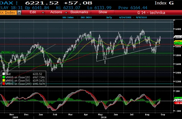Click the end date 9/9/2010
This screenshot has height=119, width=182.
[x=141, y=18]
